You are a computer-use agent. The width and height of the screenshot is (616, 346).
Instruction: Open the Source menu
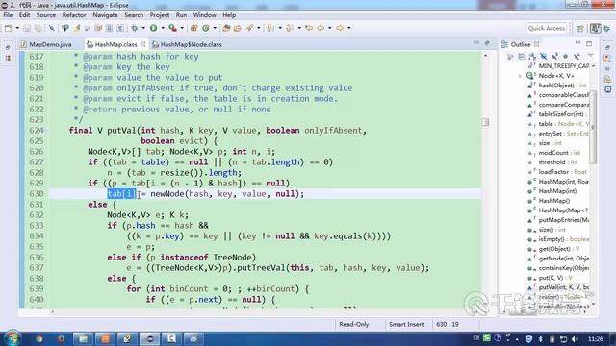(x=46, y=15)
